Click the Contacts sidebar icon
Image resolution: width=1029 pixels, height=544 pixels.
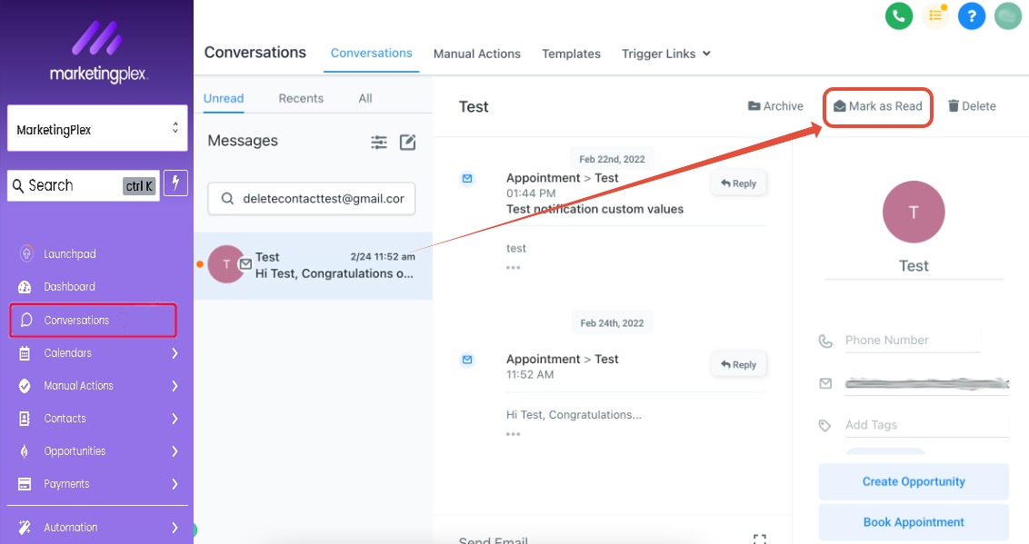[x=25, y=419]
